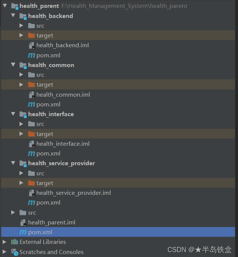Click the Scratches and Consoles icon
The image size is (238, 257).
click(x=15, y=252)
